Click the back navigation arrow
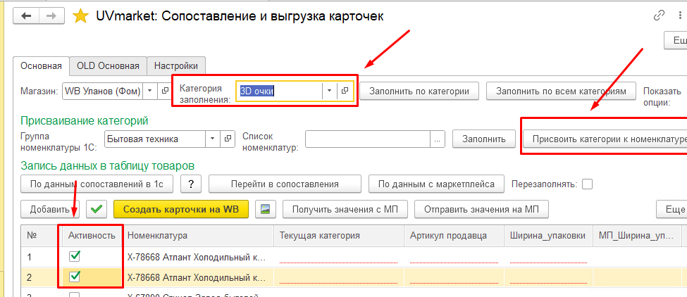The width and height of the screenshot is (687, 297). click(26, 16)
